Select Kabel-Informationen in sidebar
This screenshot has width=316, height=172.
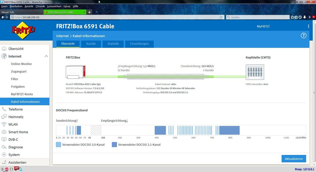[25, 101]
